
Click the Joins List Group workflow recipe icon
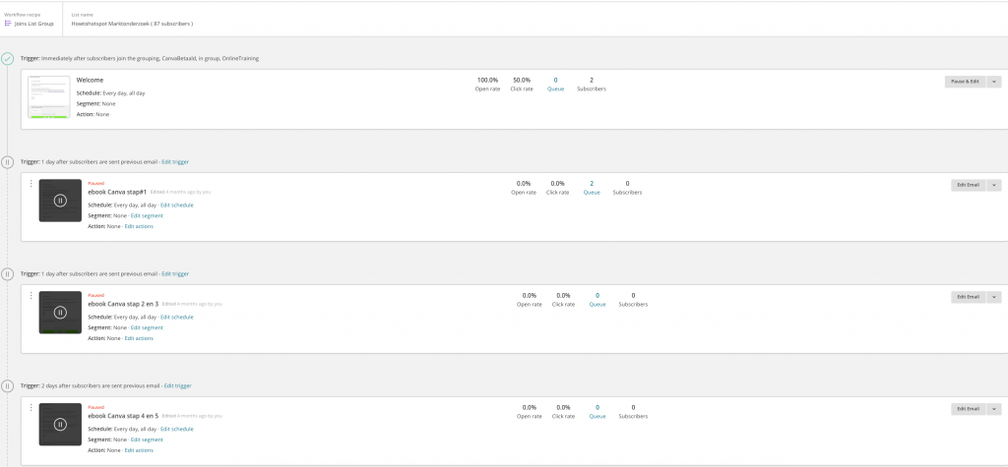(9, 23)
